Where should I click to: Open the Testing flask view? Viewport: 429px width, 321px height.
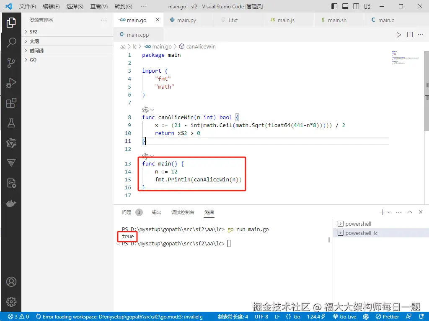pyautogui.click(x=11, y=123)
